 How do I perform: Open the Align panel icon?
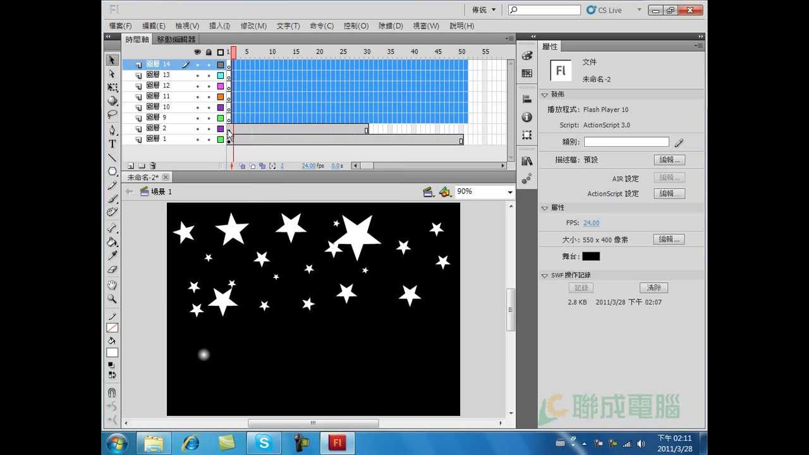(527, 99)
